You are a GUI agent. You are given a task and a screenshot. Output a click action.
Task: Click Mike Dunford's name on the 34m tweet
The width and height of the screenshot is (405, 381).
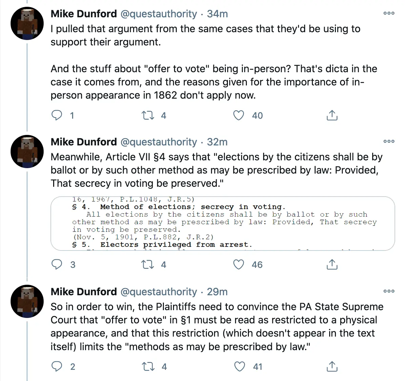tap(84, 14)
